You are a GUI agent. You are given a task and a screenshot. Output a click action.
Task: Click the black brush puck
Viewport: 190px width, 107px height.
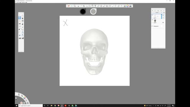point(83,12)
